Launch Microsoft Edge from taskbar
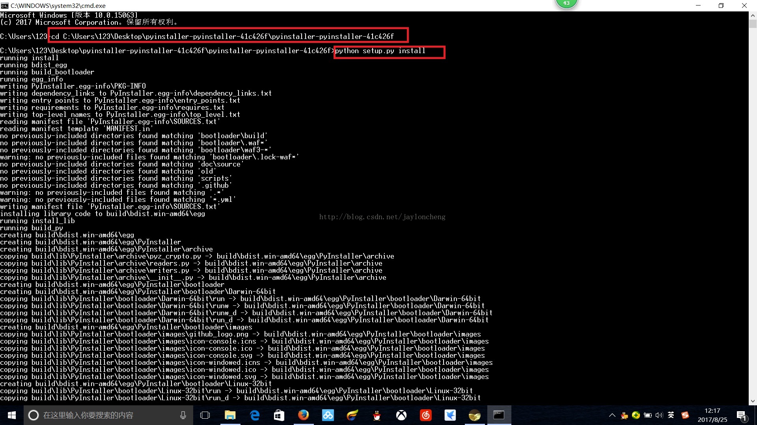Viewport: 757px width, 425px height. [x=255, y=415]
